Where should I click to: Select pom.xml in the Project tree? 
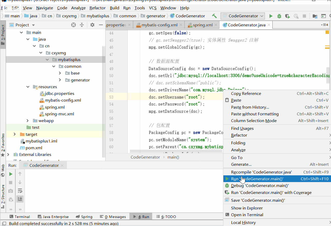point(34,148)
